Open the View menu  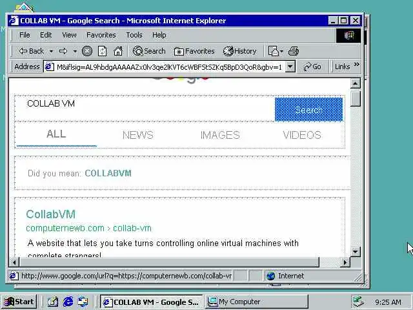[x=69, y=35]
